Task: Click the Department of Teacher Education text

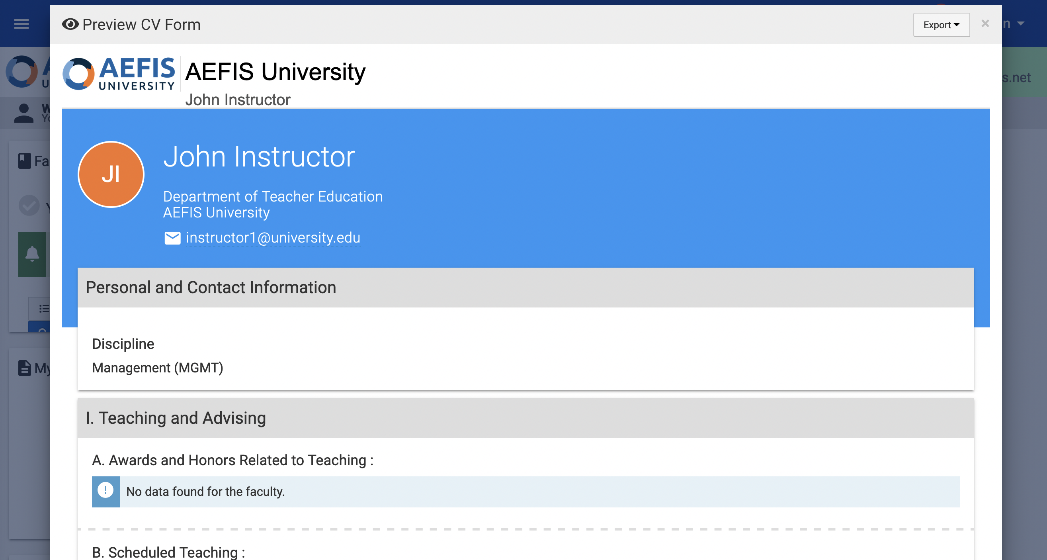Action: click(273, 196)
